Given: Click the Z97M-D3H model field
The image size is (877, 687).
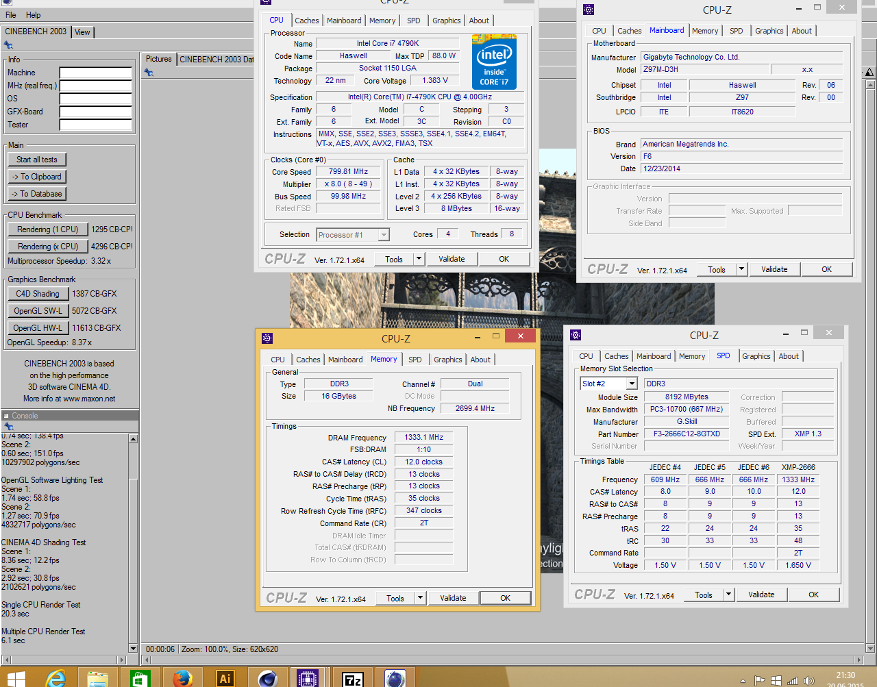Looking at the screenshot, I should pyautogui.click(x=704, y=69).
